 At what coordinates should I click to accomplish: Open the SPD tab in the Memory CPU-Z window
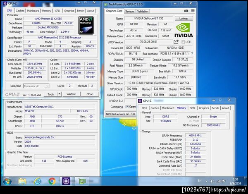[x=192, y=108]
